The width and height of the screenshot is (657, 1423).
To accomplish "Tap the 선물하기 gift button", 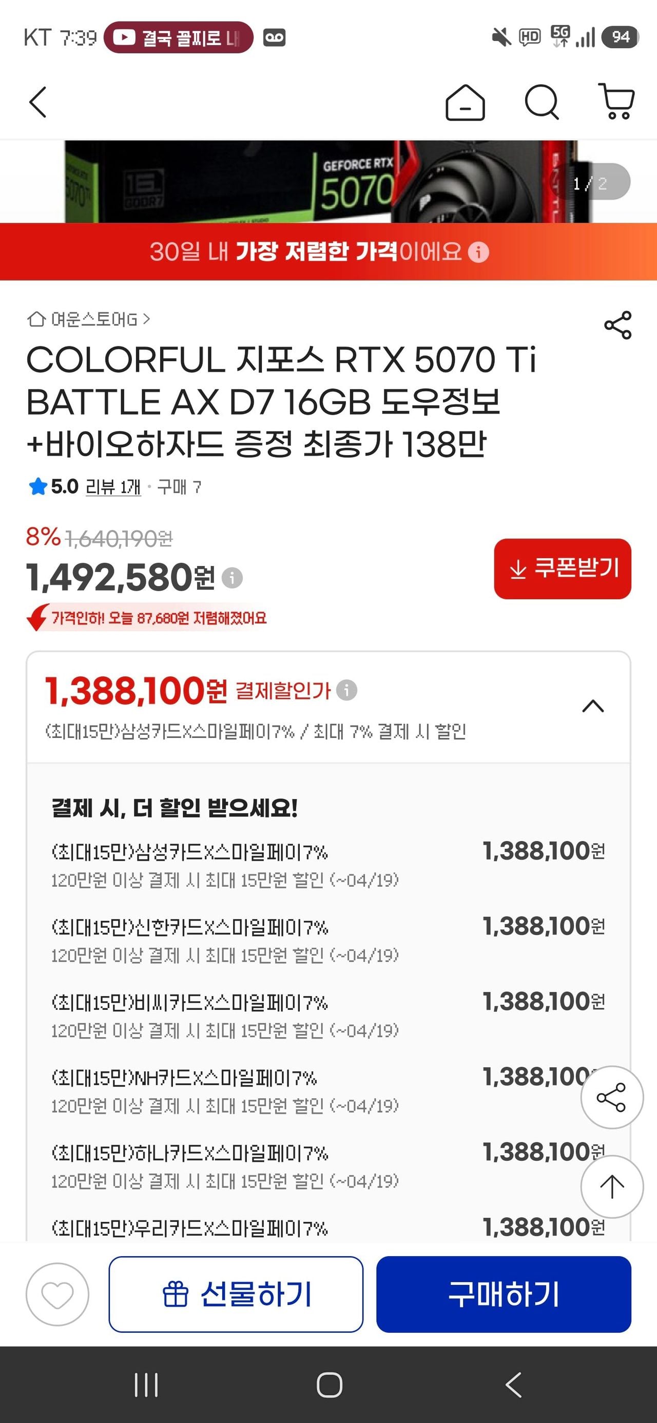I will [236, 1294].
